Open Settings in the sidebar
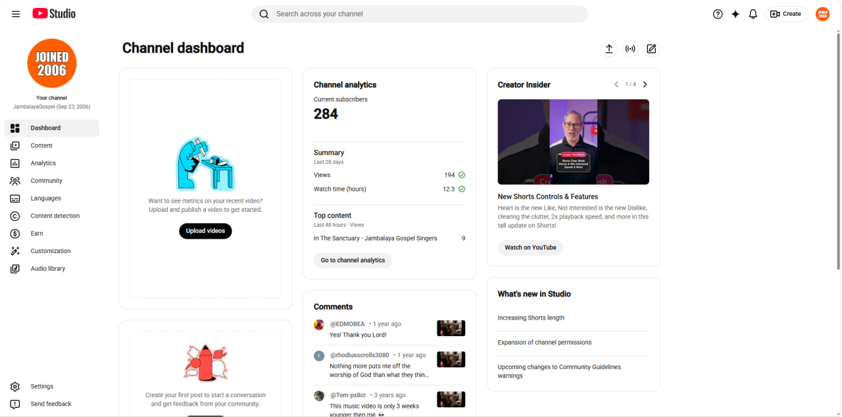Screen dimensions: 842x417 (52, 387)
